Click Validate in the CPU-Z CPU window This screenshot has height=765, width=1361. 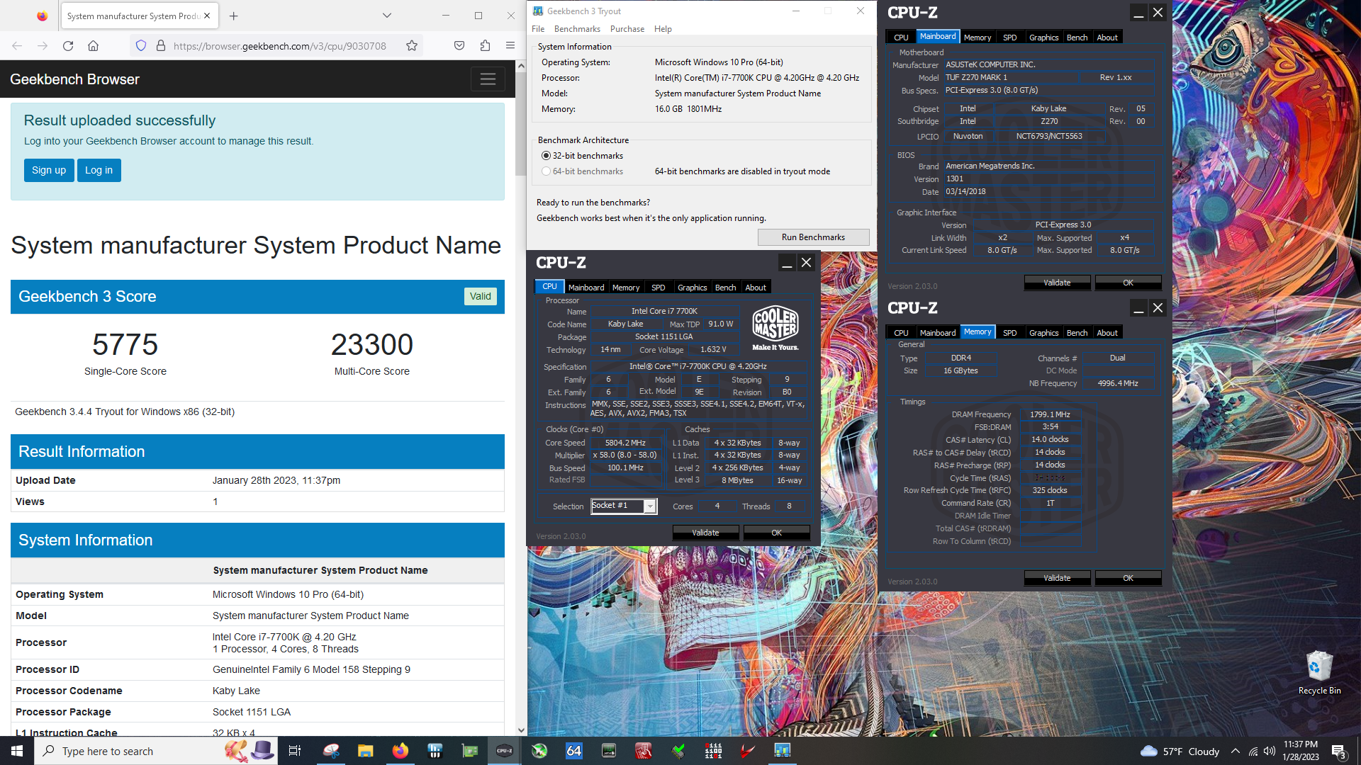(x=705, y=533)
